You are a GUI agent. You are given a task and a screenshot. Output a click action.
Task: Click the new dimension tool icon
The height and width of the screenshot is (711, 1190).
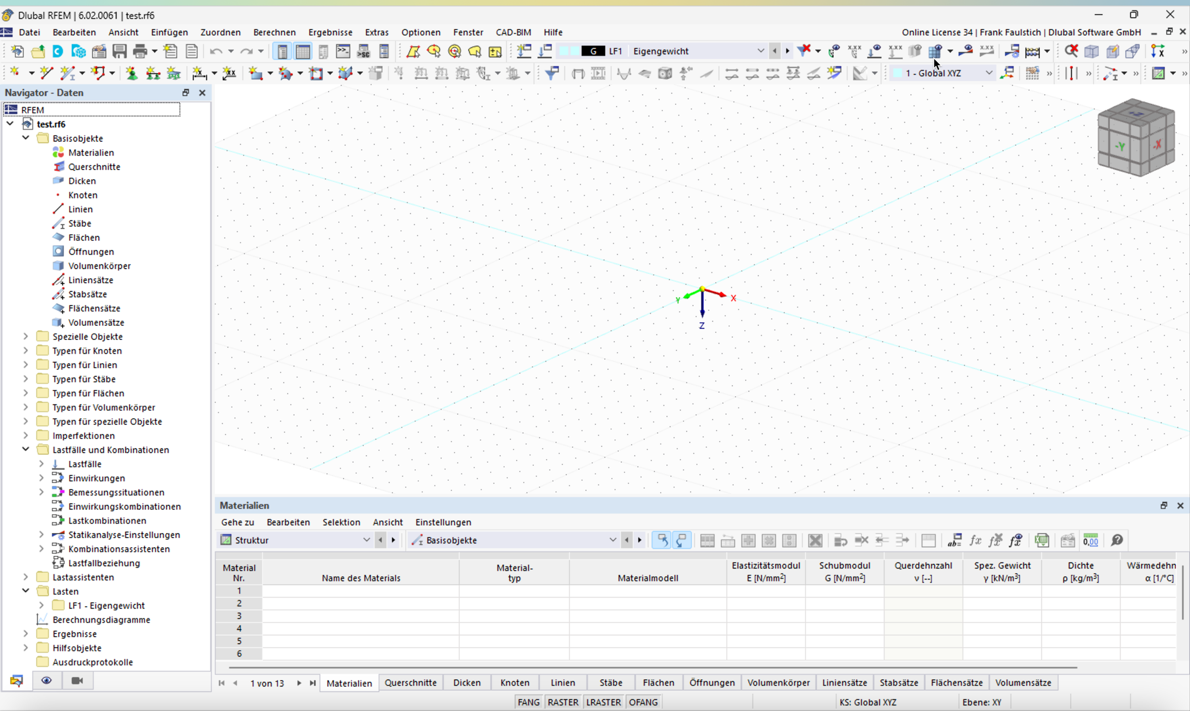click(200, 73)
